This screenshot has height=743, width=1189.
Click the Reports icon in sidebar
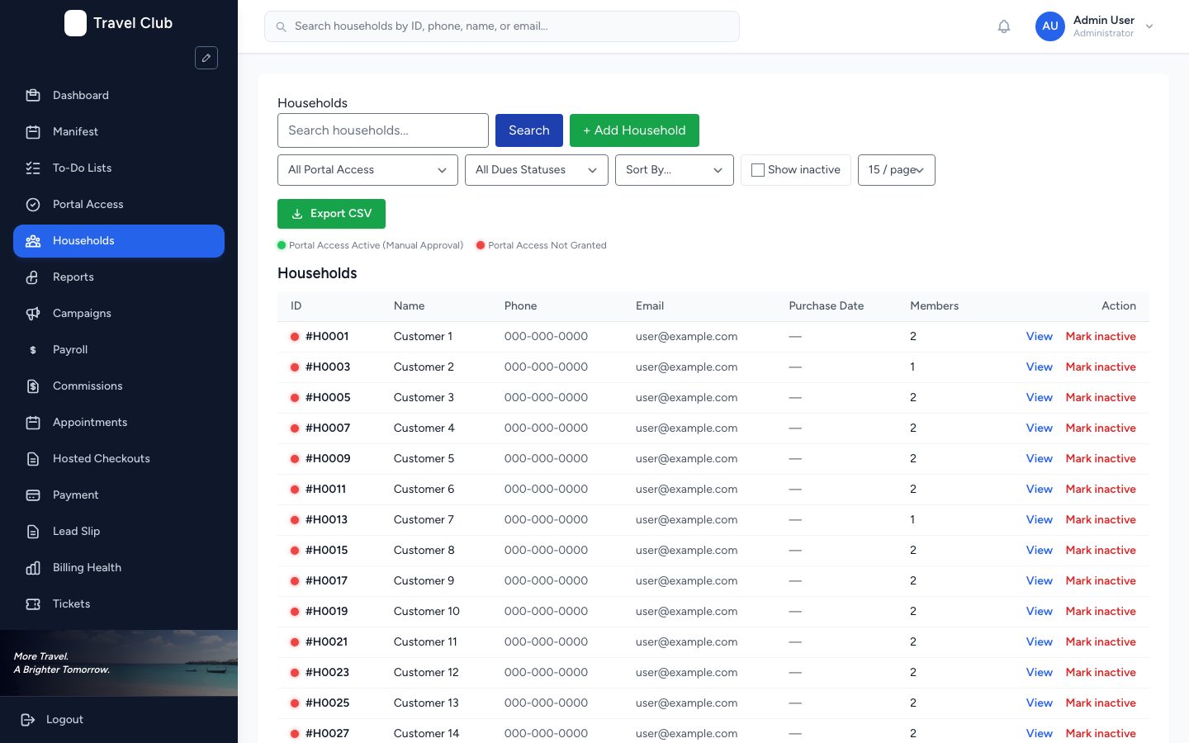coord(33,277)
